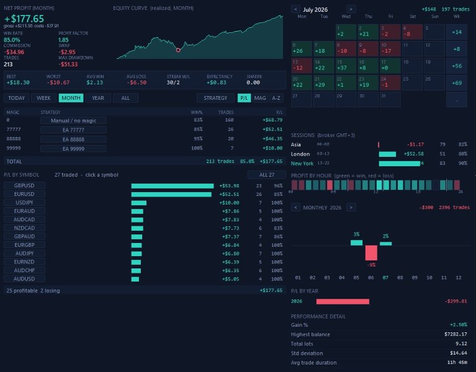Click the London session profit bar
476x372 pixels.
(x=387, y=154)
